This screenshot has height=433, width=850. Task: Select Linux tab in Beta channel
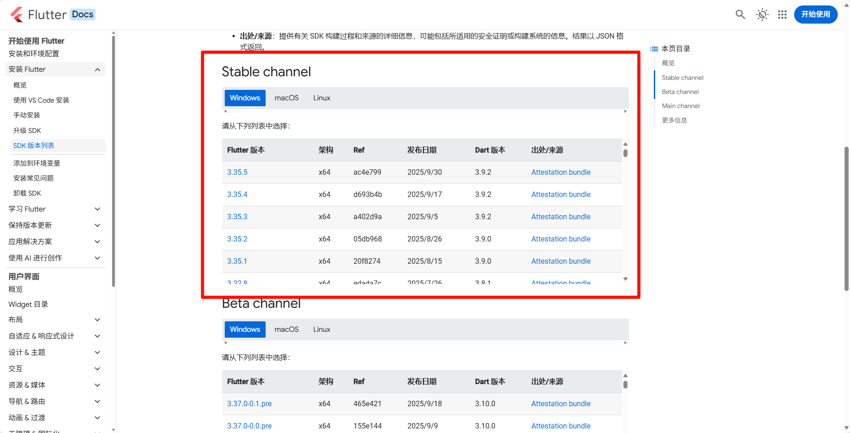click(x=321, y=330)
